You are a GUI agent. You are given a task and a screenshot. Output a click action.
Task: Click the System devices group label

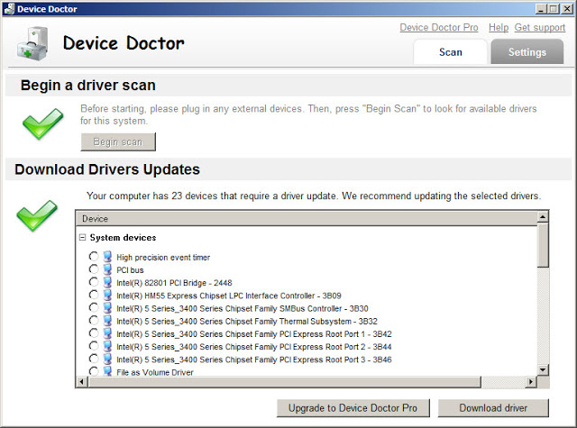coord(123,238)
